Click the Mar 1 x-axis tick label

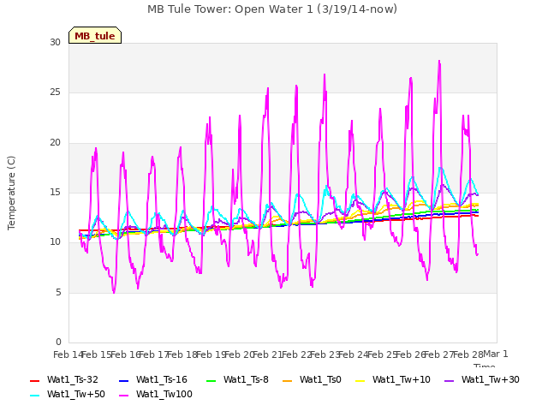496,354
